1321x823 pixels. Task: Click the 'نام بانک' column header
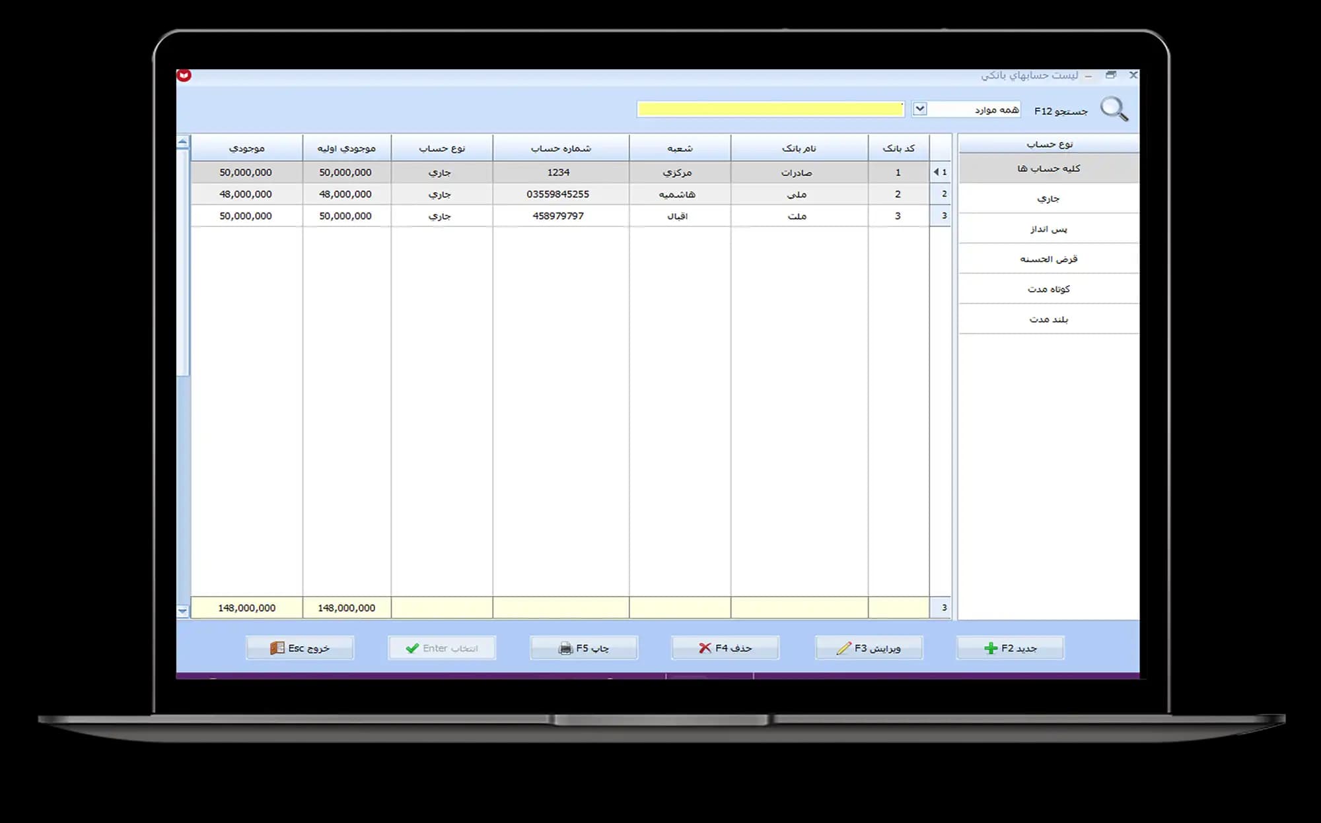[799, 148]
